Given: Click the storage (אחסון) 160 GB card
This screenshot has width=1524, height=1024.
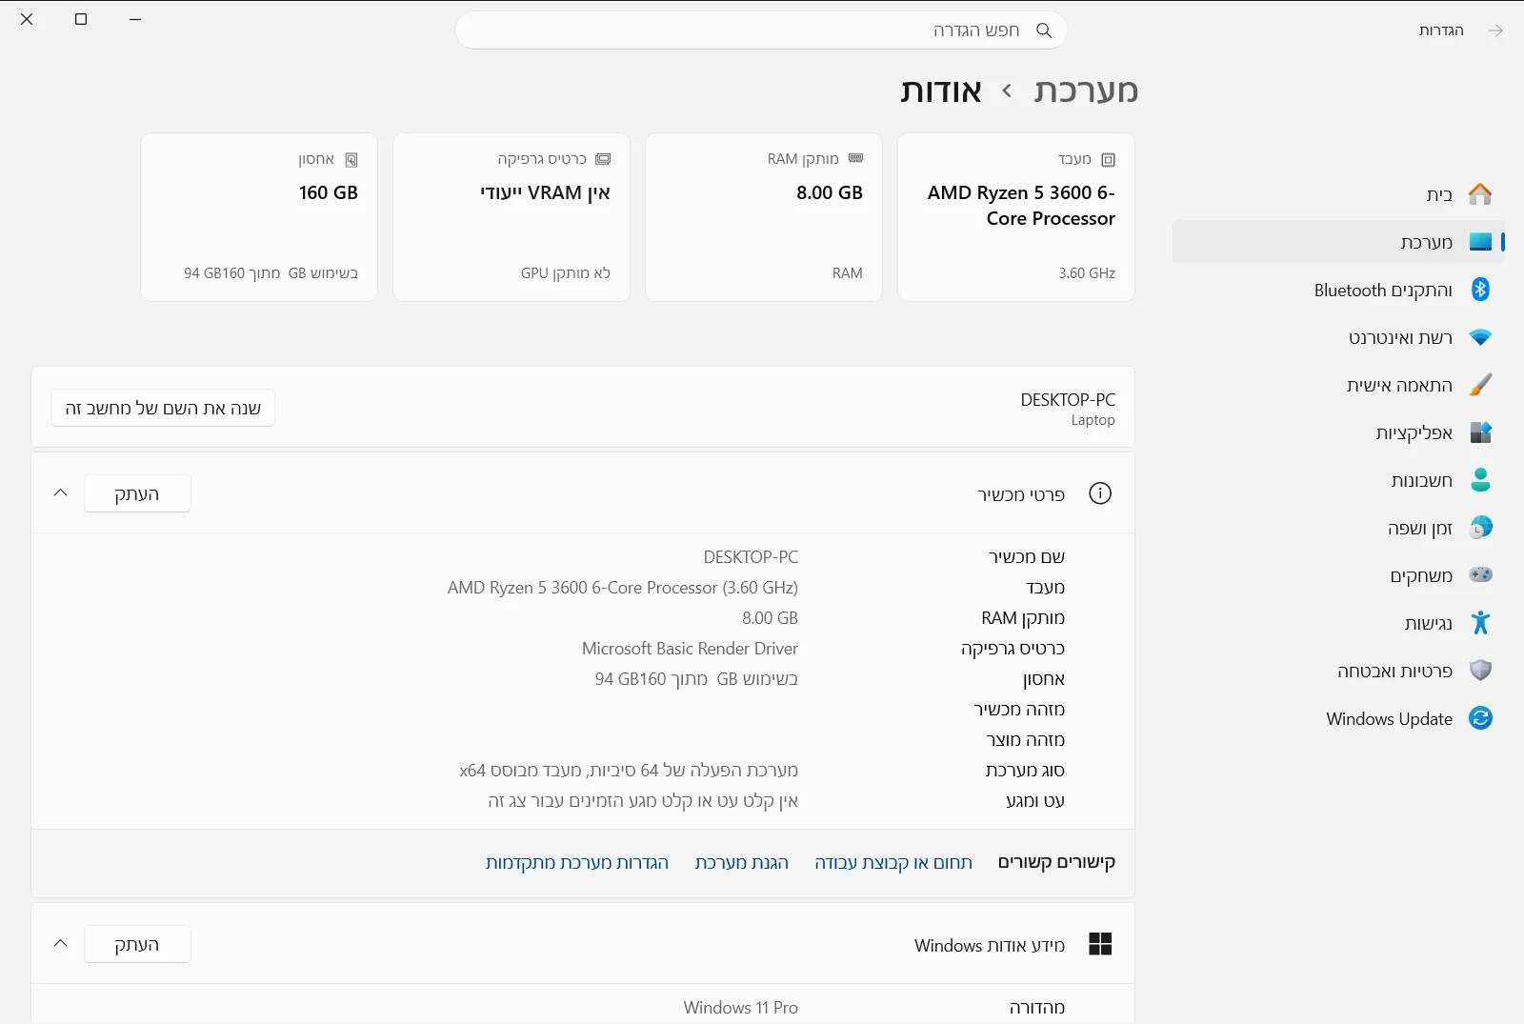Looking at the screenshot, I should [x=259, y=217].
